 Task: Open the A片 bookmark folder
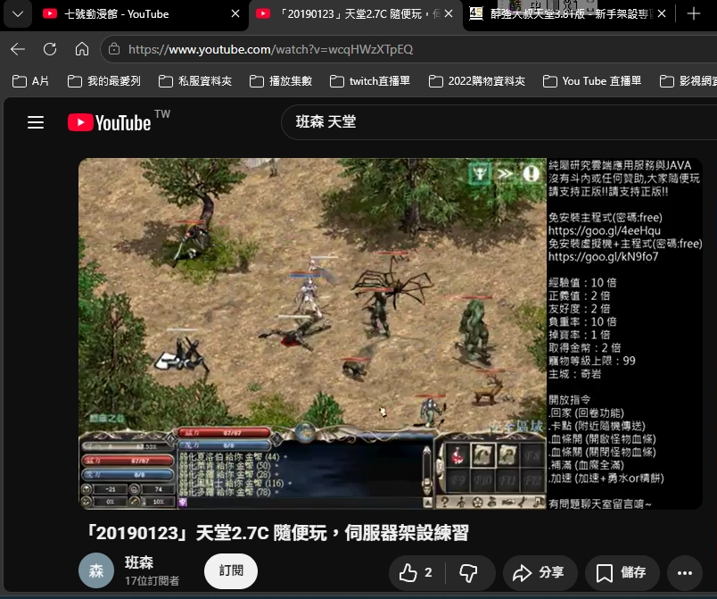click(30, 81)
